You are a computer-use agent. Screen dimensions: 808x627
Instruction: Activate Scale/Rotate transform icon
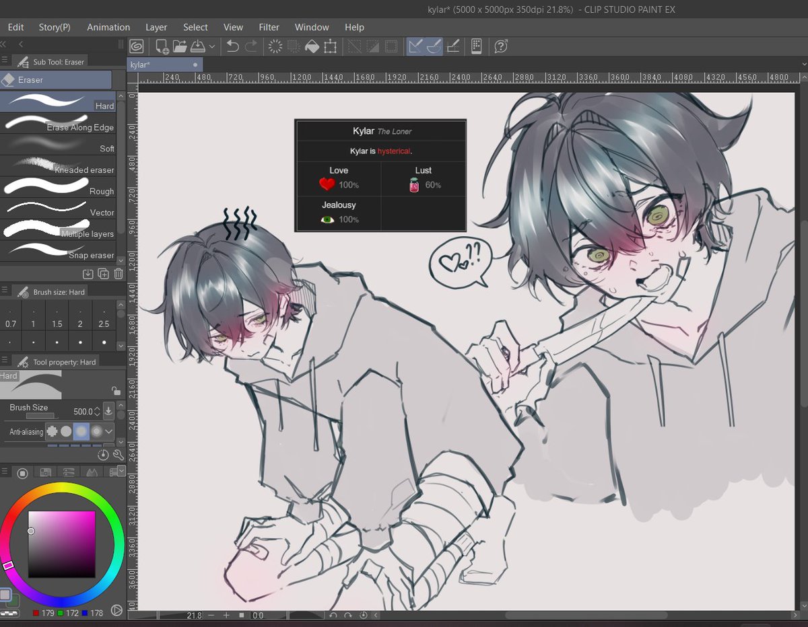click(330, 46)
